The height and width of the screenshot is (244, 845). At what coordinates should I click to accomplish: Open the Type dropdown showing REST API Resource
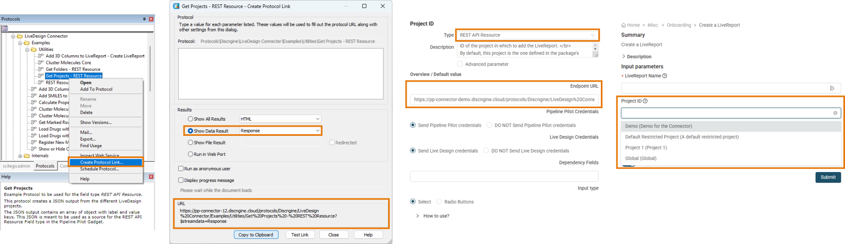click(x=527, y=35)
